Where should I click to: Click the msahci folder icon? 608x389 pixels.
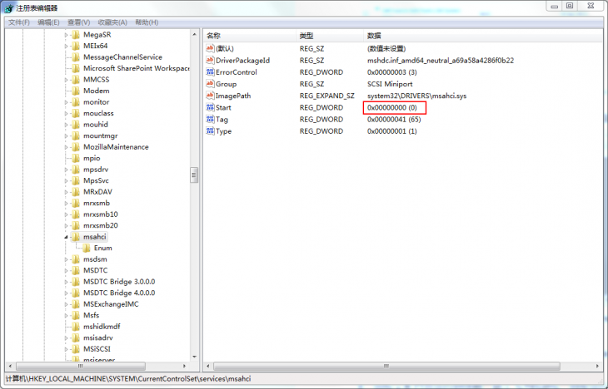[x=76, y=237]
